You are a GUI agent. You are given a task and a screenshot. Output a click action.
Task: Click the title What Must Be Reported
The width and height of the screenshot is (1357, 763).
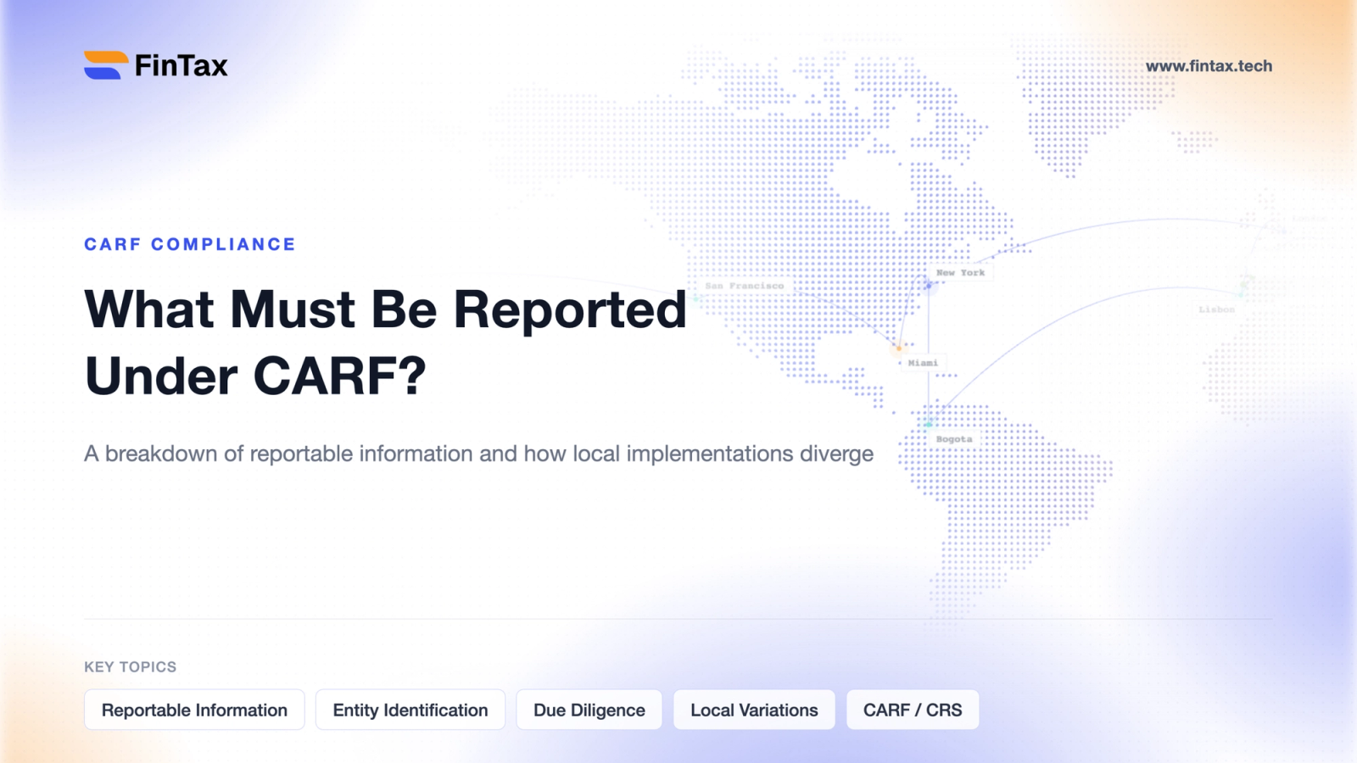click(386, 309)
